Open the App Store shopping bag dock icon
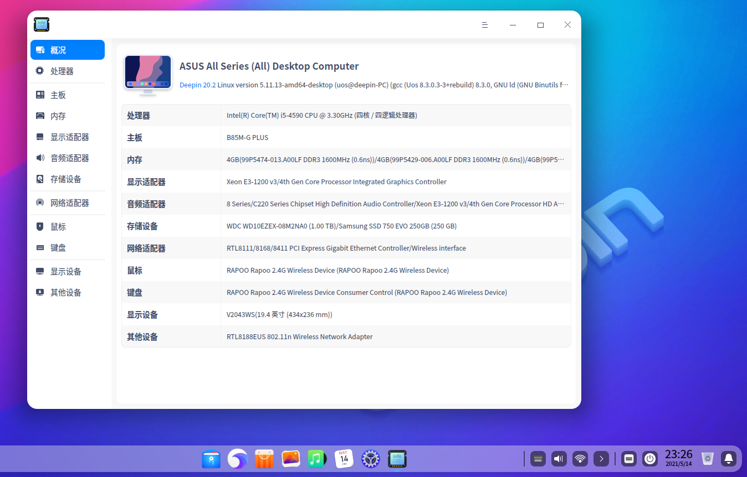The image size is (747, 477). point(264,459)
